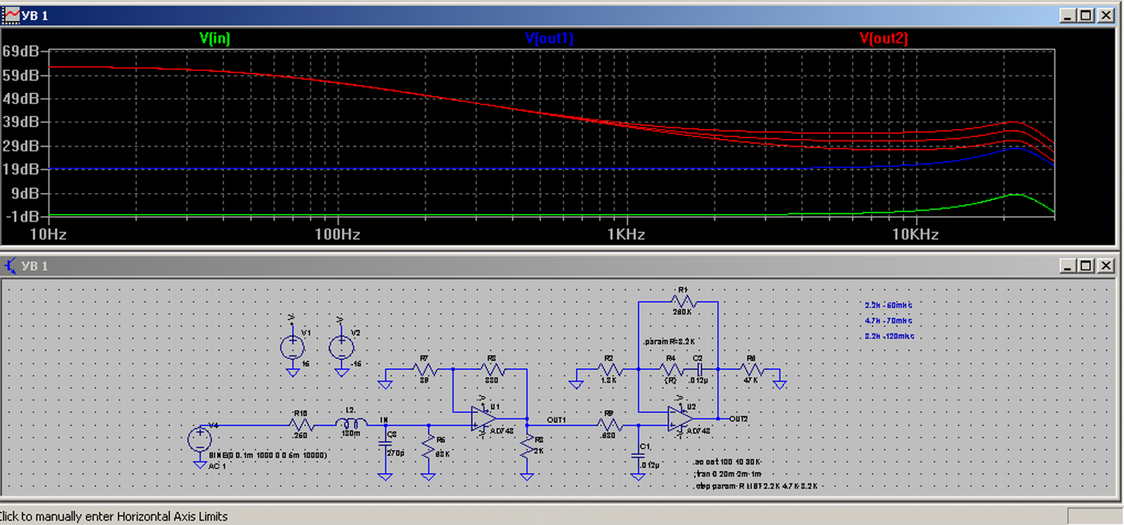The image size is (1124, 525).
Task: Select the V2 voltage source symbol
Action: [x=341, y=347]
